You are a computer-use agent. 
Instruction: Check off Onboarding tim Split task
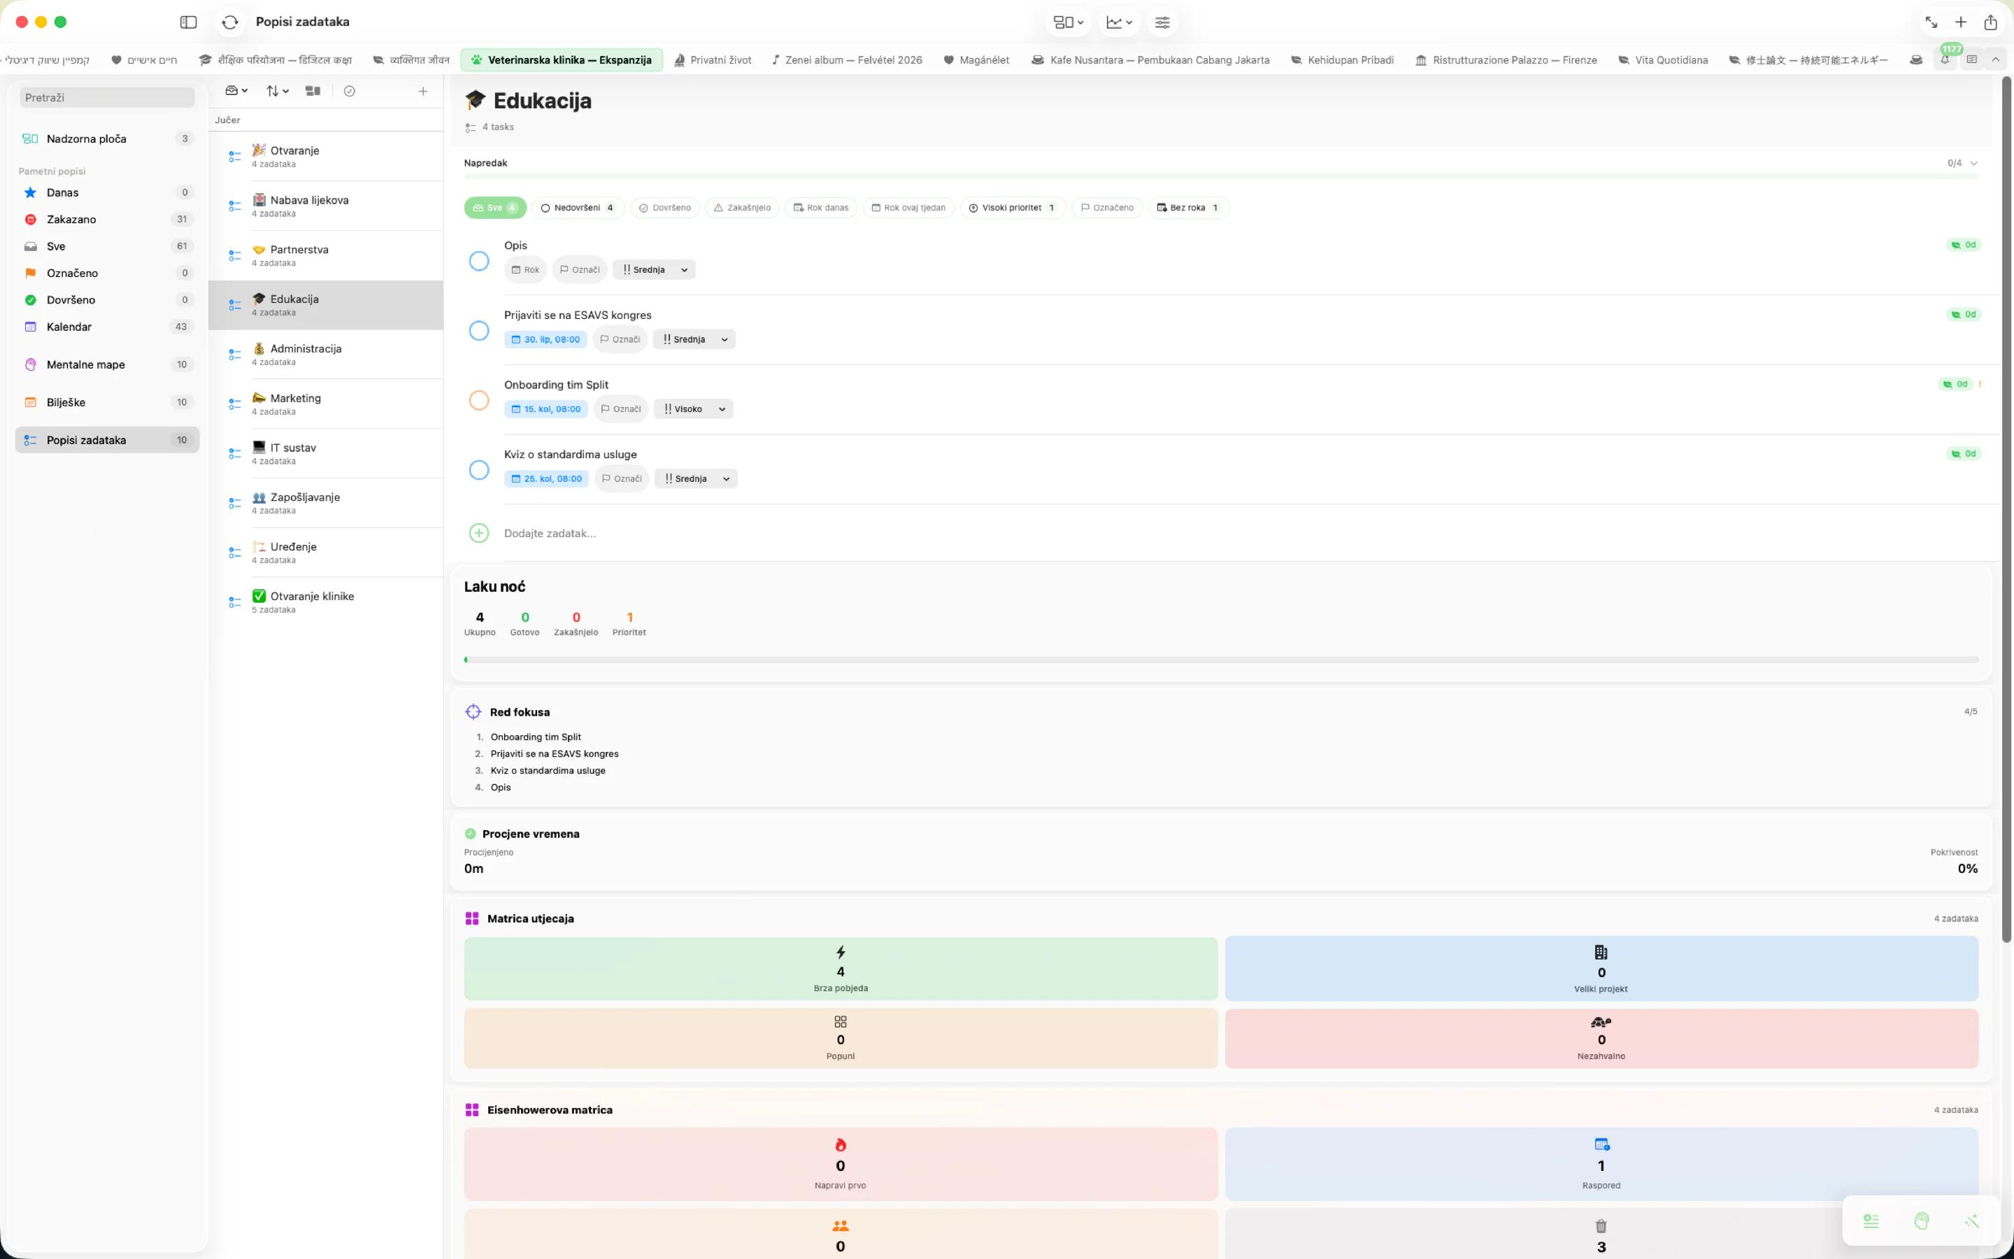pos(478,401)
